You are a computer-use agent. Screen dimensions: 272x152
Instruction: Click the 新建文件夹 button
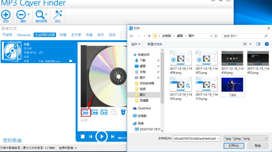[x=154, y=44]
